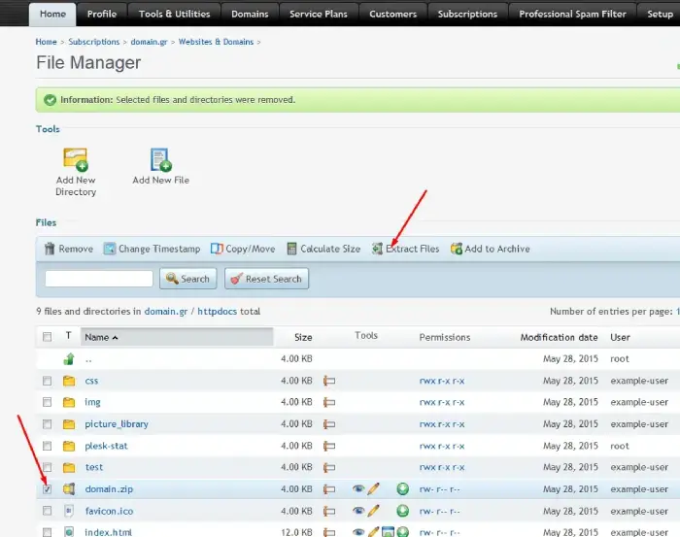Click the rename icon in favicon.ico row
This screenshot has width=680, height=537.
coord(329,512)
